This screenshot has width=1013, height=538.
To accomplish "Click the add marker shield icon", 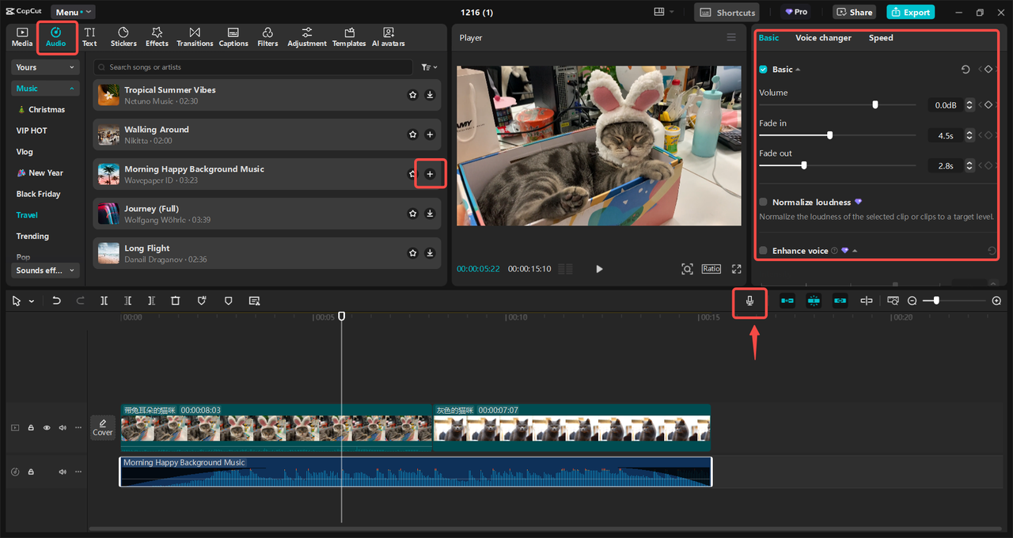I will tap(228, 301).
